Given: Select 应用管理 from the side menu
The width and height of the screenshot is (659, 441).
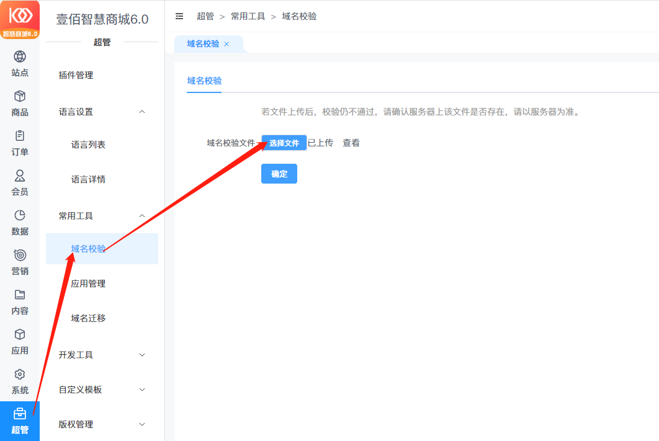Looking at the screenshot, I should [88, 283].
